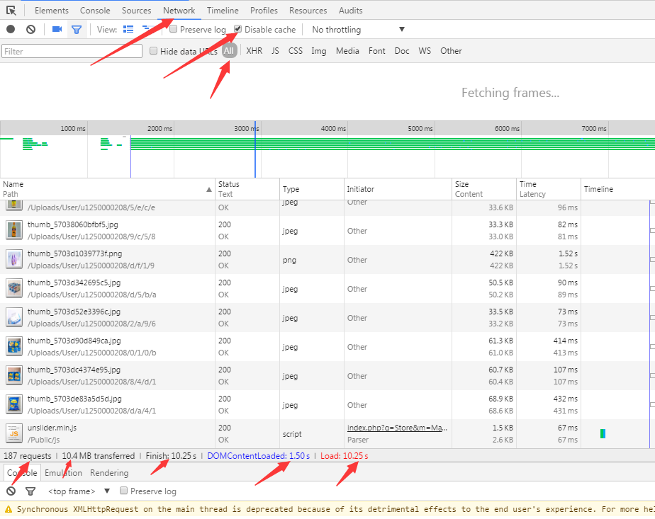This screenshot has height=519, width=655.
Task: Enable network Preserve log checkbox
Action: [x=174, y=29]
